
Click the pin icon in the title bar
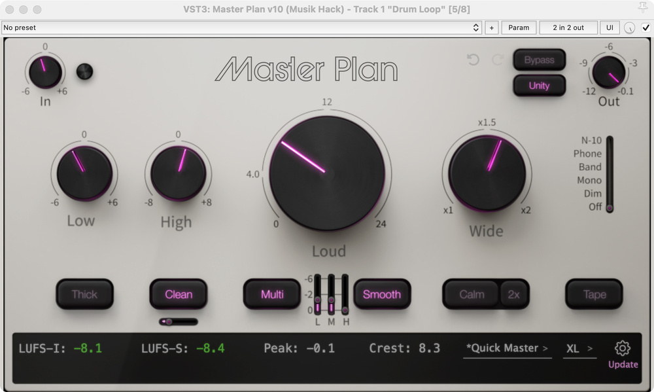pyautogui.click(x=643, y=7)
